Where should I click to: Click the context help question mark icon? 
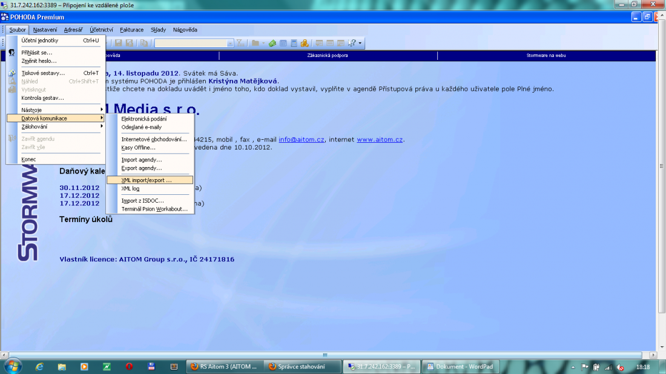352,43
